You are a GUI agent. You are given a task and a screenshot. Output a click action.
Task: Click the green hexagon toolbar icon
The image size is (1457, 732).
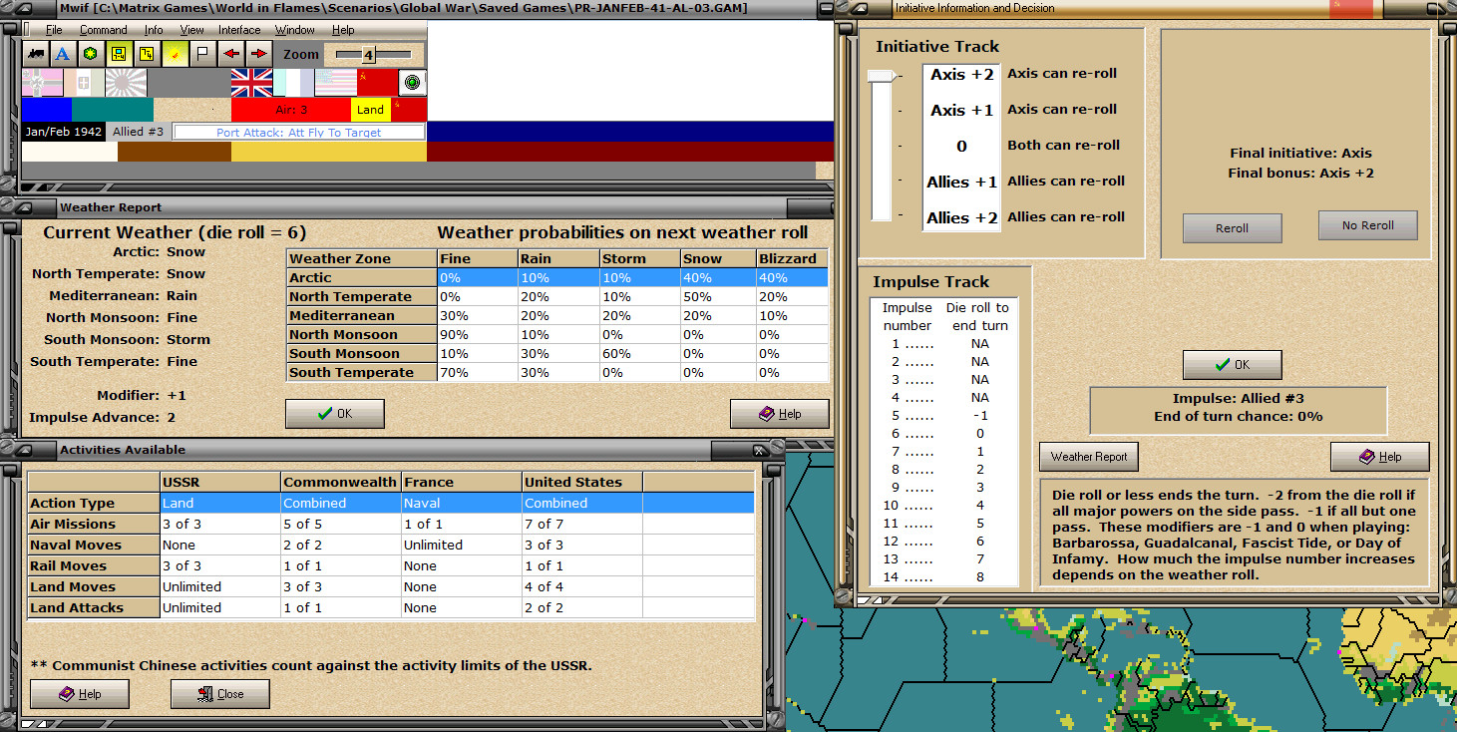pos(91,54)
